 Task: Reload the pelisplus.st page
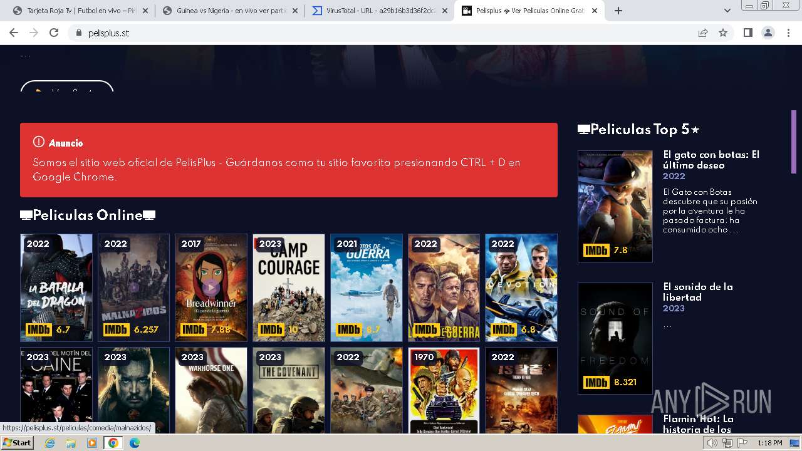coord(54,33)
